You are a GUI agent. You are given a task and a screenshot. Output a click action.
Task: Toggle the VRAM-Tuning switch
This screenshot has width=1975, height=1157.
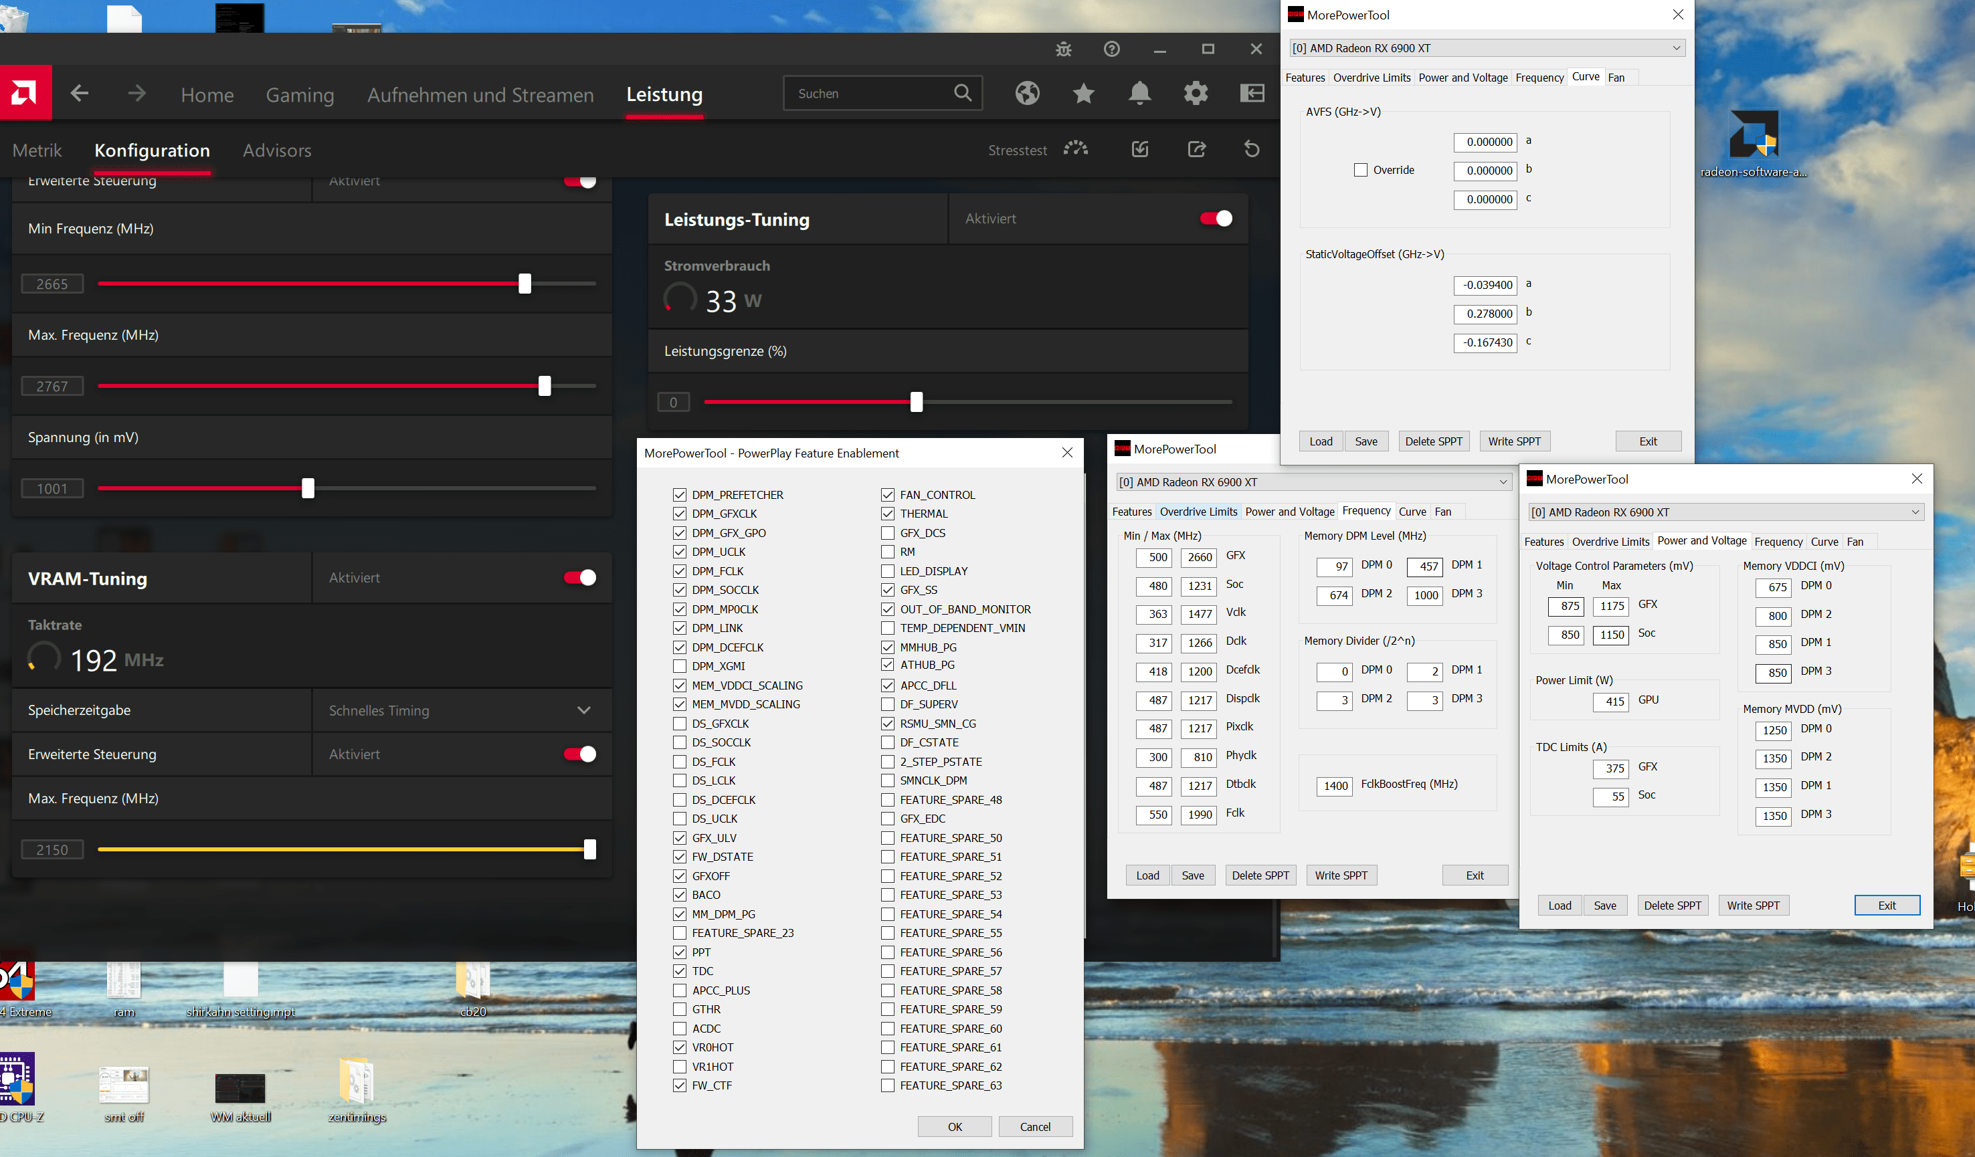(x=579, y=578)
